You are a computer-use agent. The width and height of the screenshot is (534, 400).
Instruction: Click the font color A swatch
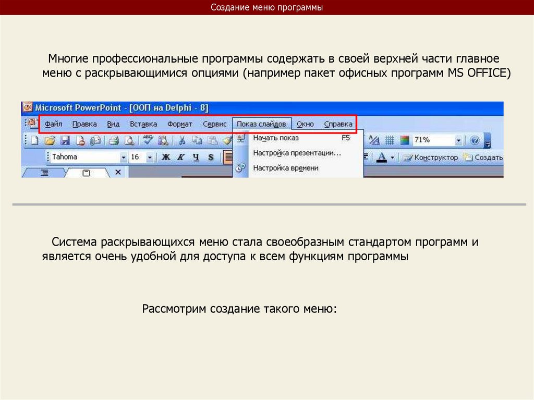click(x=382, y=157)
